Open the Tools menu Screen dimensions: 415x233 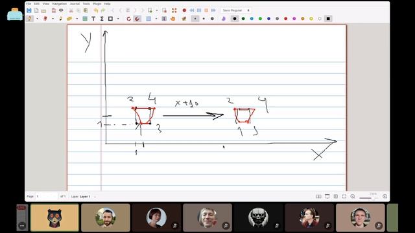pyautogui.click(x=86, y=4)
